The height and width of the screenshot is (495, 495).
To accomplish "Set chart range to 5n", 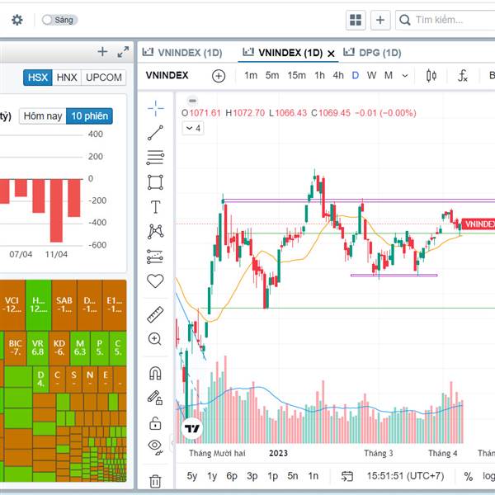I will pos(293,476).
